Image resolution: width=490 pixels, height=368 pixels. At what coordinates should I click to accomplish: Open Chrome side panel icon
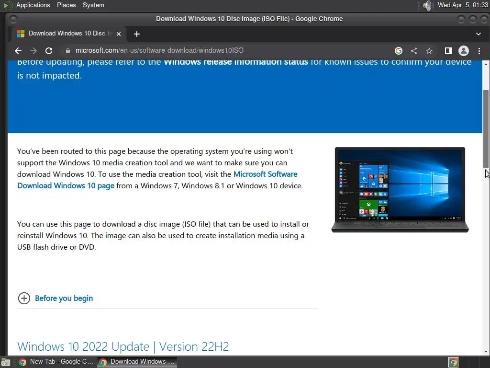point(448,51)
